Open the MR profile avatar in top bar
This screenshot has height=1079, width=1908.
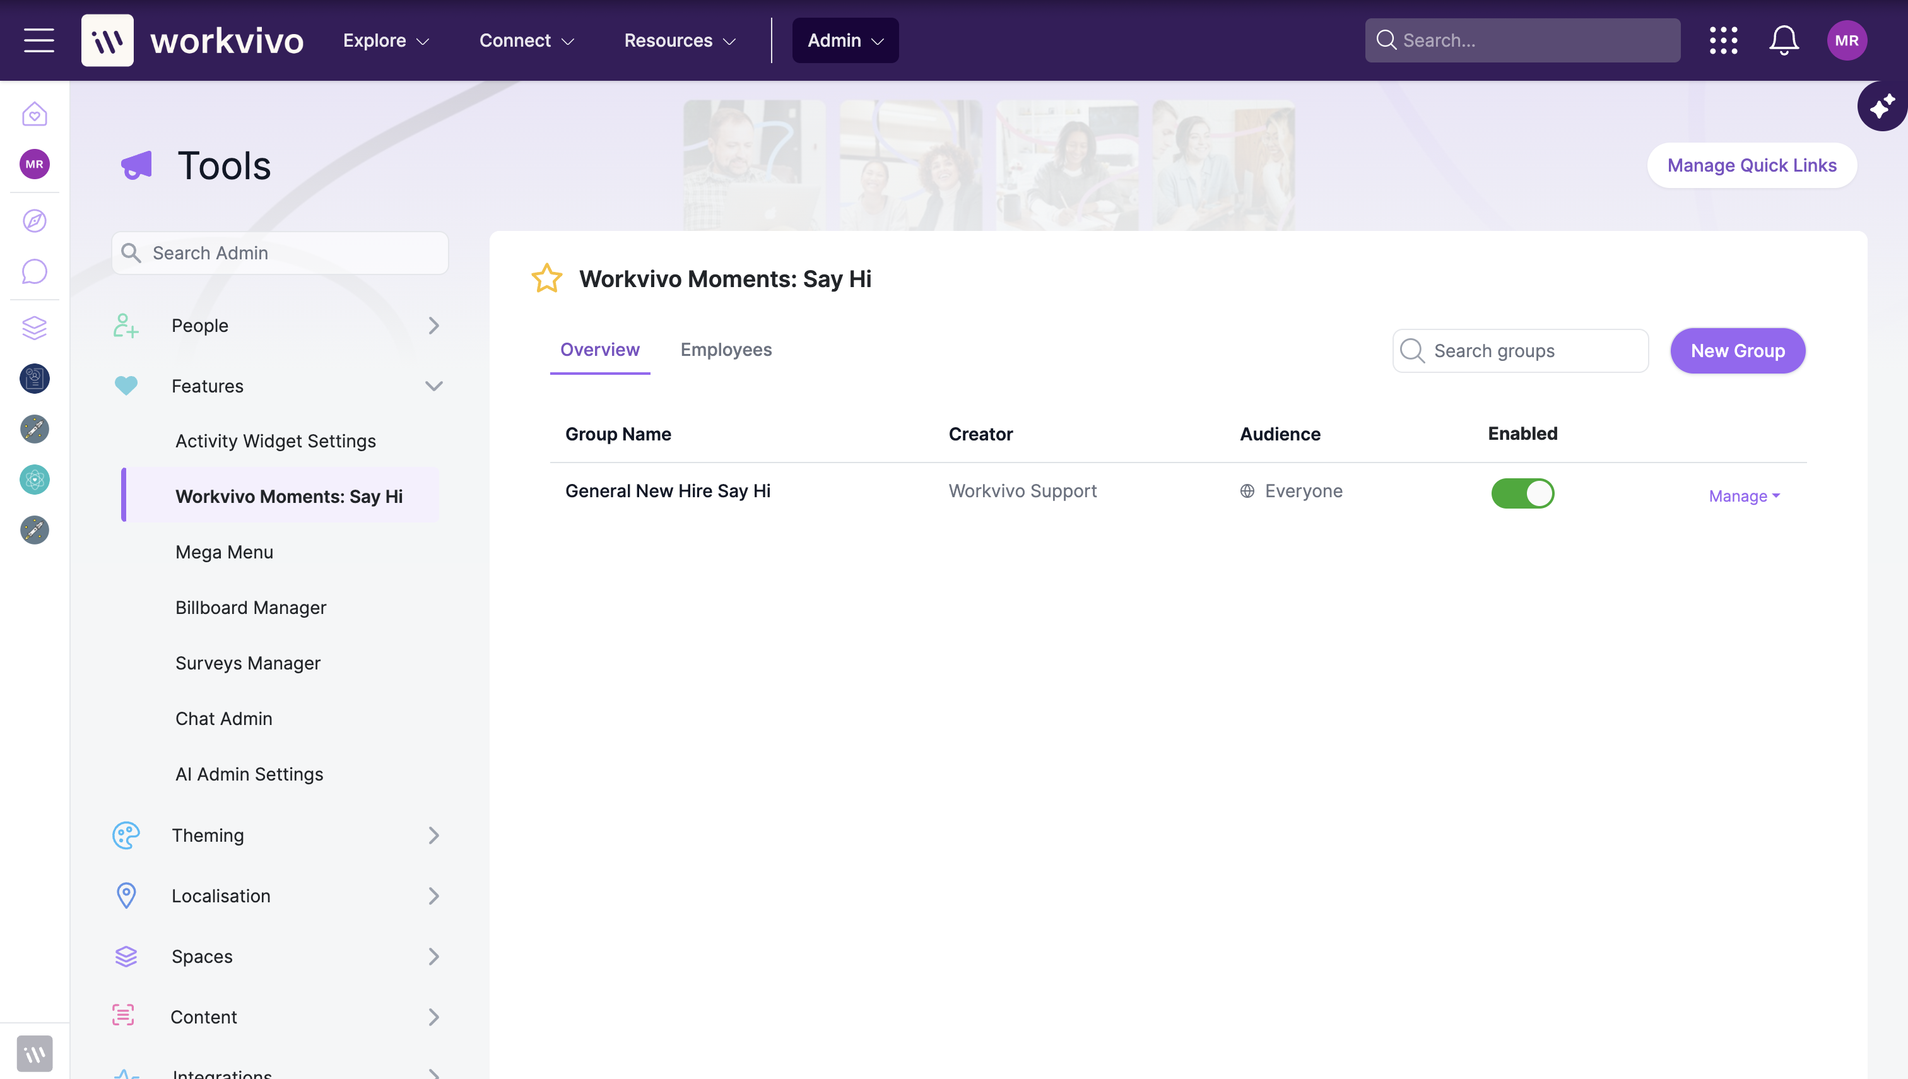[1847, 40]
